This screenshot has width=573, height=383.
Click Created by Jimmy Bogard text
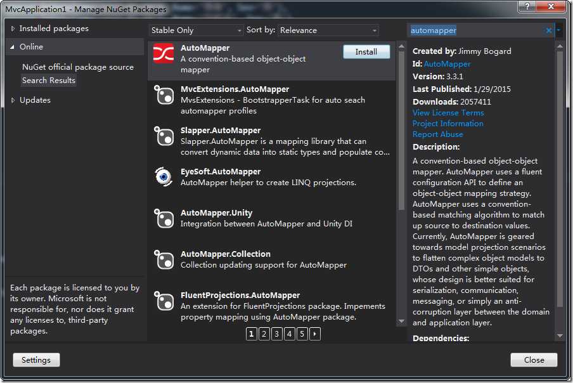462,51
